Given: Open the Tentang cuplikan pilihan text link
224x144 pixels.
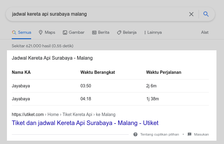Looking at the screenshot, I should click(x=159, y=134).
